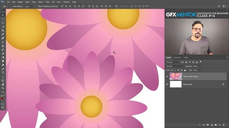
Task: Select the Clone Stamp tool
Action: click(3, 46)
